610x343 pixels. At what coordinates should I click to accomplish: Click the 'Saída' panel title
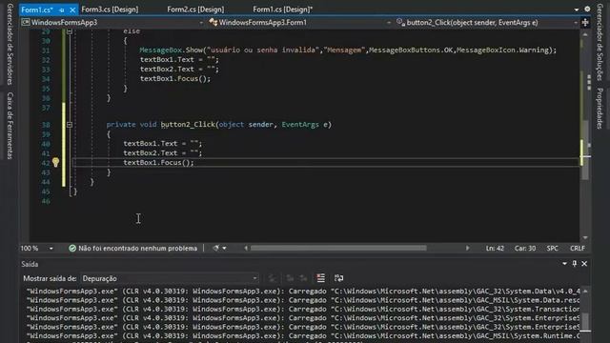click(x=30, y=264)
